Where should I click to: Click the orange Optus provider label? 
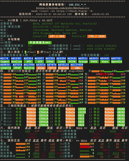point(52,68)
